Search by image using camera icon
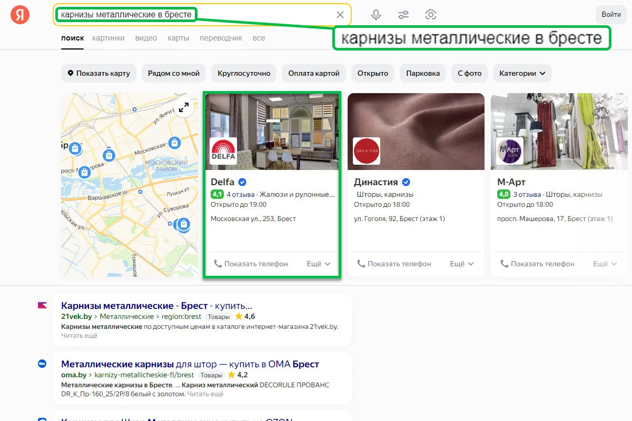This screenshot has height=421, width=632. (x=431, y=15)
